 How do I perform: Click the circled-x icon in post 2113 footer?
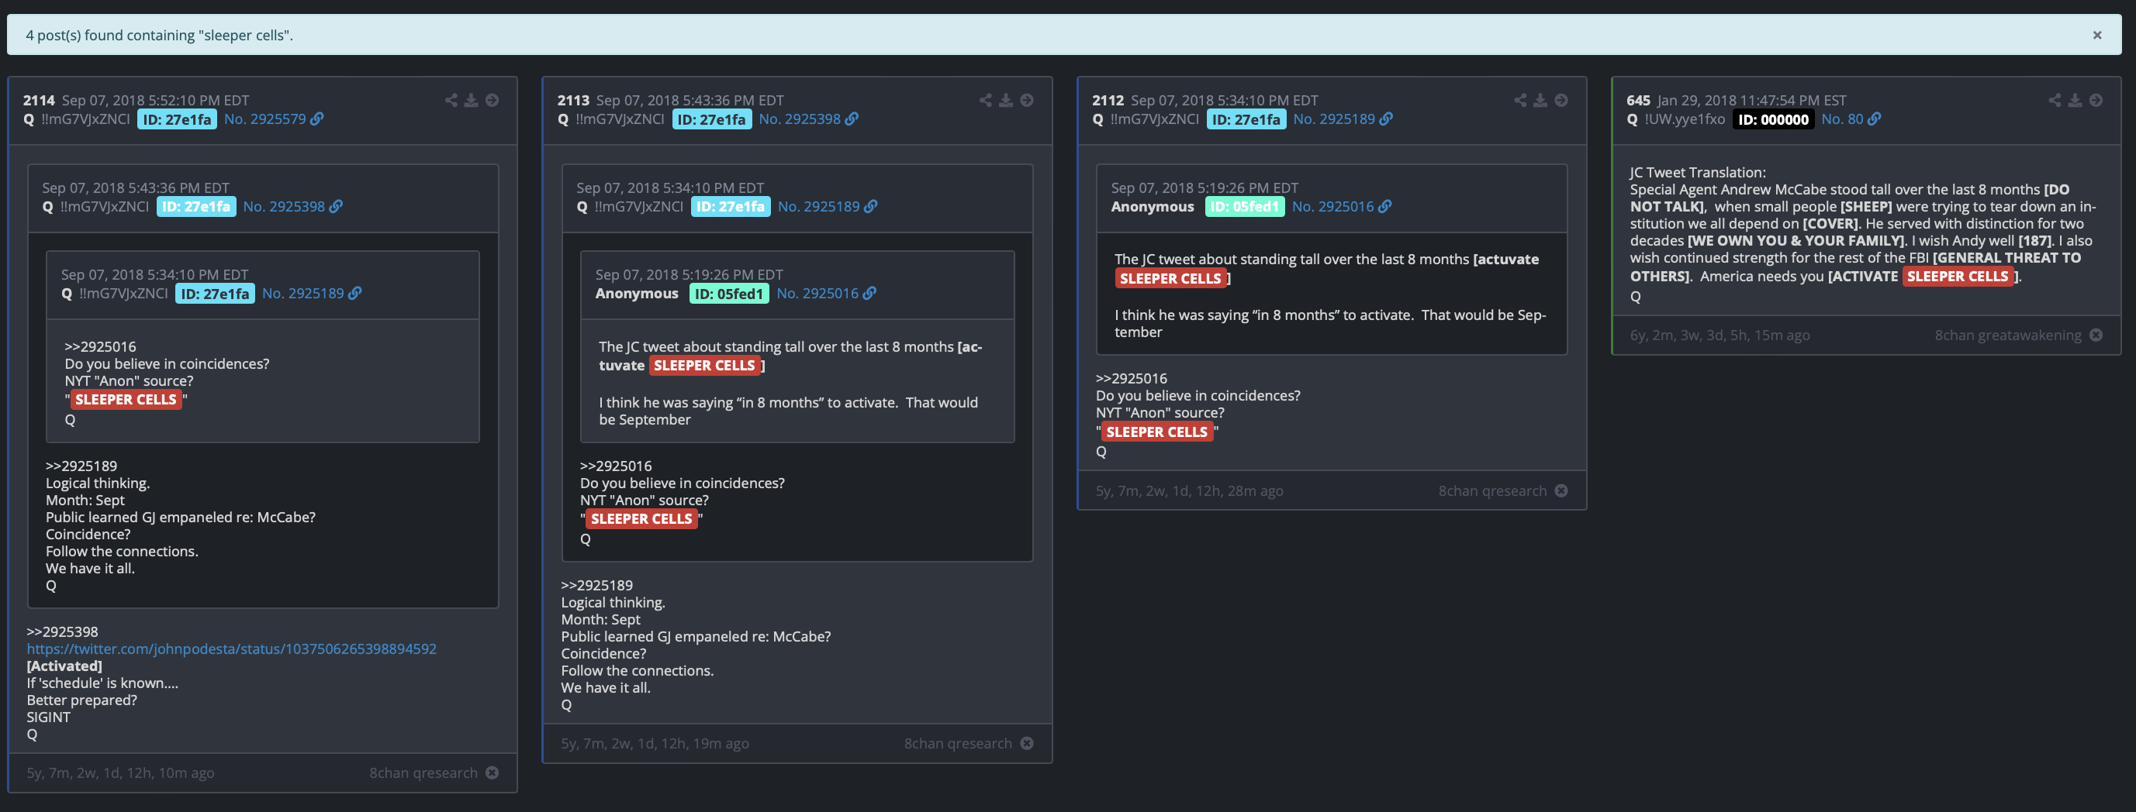(x=1028, y=743)
